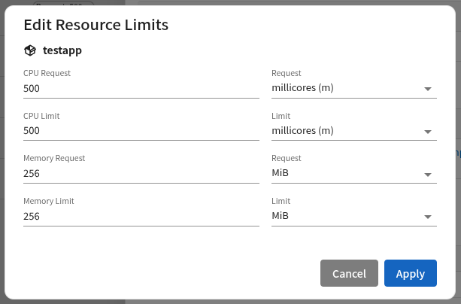Click the Edit Resource Limits dialog title
The height and width of the screenshot is (304, 461).
pos(96,25)
